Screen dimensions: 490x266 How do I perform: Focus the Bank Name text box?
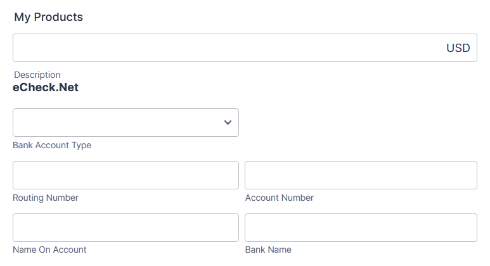(361, 227)
